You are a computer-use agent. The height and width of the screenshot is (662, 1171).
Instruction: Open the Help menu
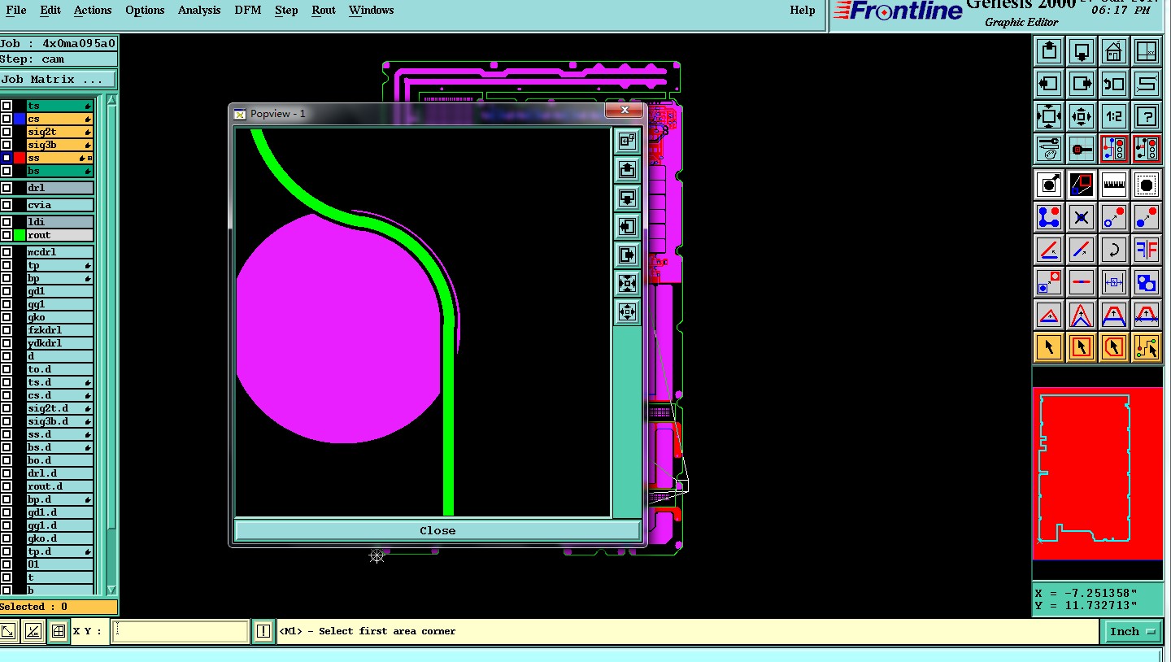803,11
